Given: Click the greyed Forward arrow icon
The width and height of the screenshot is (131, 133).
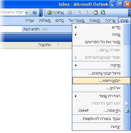Looking at the screenshot, I should click(70, 12).
